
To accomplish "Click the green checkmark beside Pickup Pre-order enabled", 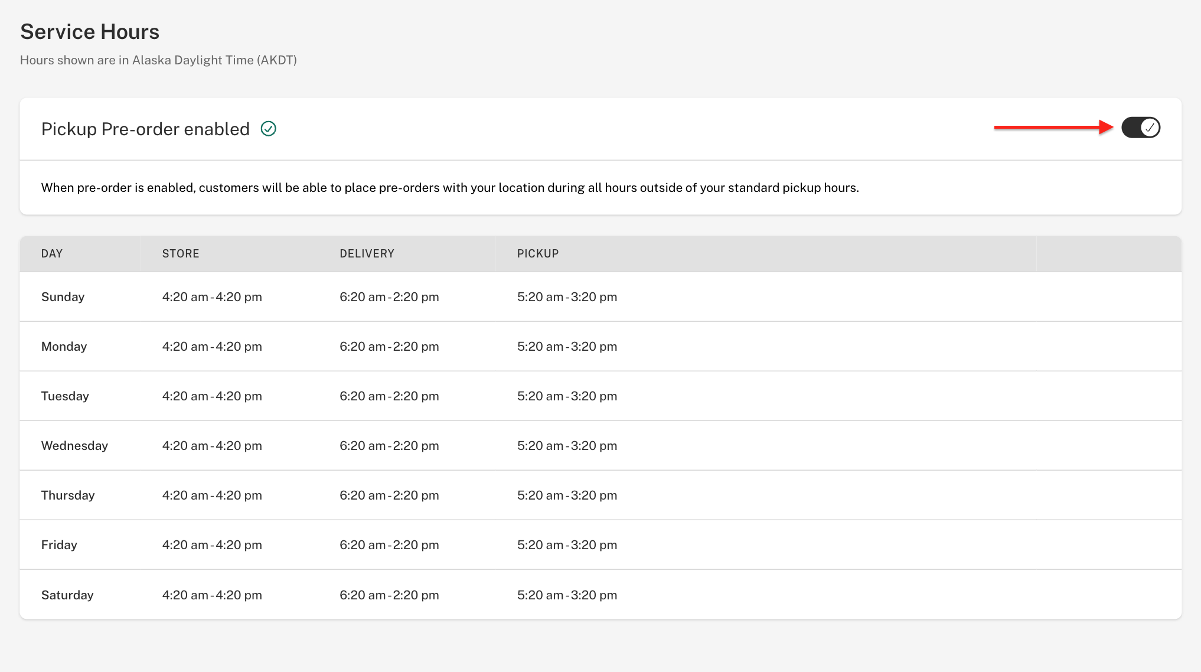I will coord(269,129).
